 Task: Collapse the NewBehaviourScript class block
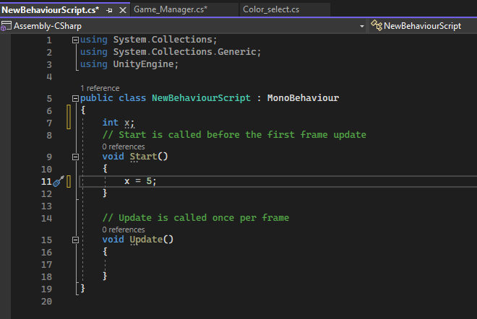(x=76, y=98)
